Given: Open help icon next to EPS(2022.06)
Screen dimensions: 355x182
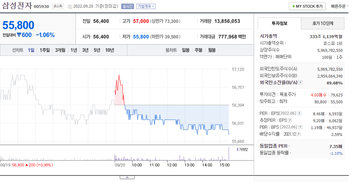Looking at the screenshot, I should (299, 113).
